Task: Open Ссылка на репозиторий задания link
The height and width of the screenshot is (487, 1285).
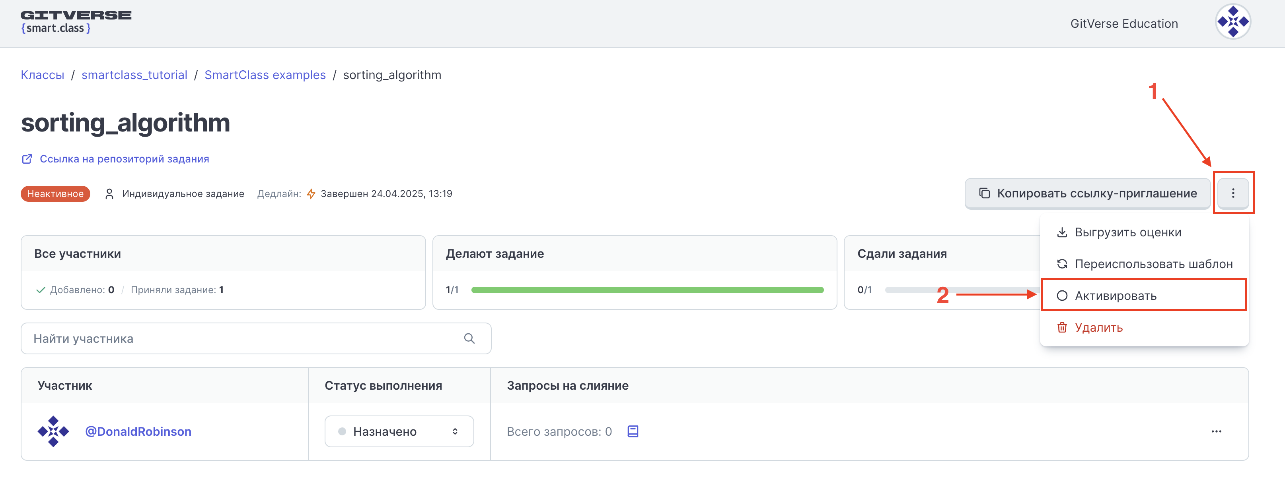Action: [124, 159]
